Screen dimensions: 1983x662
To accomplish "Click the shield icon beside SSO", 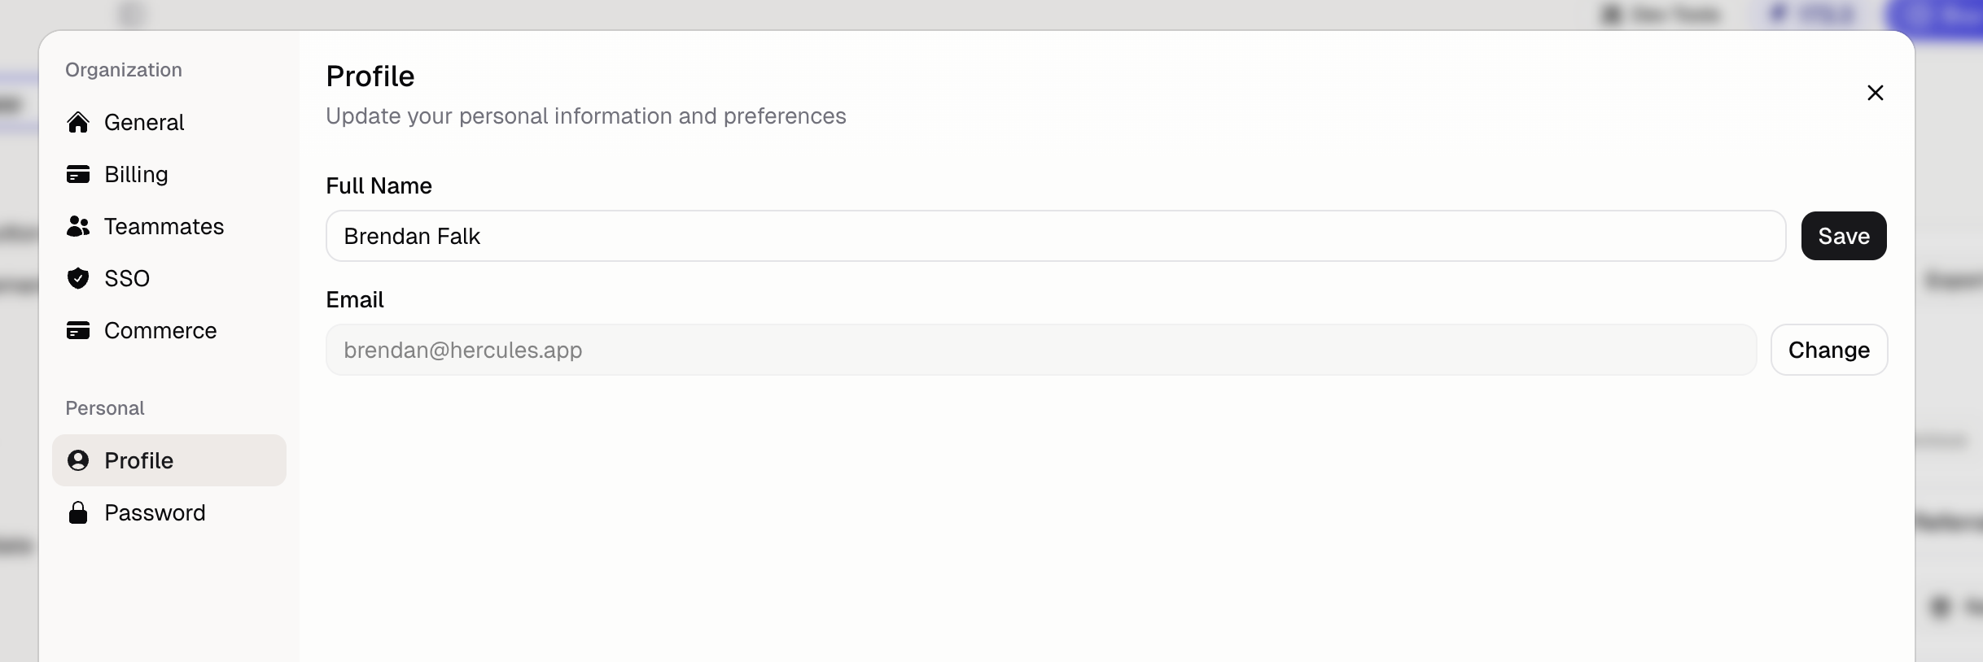I will coord(78,278).
